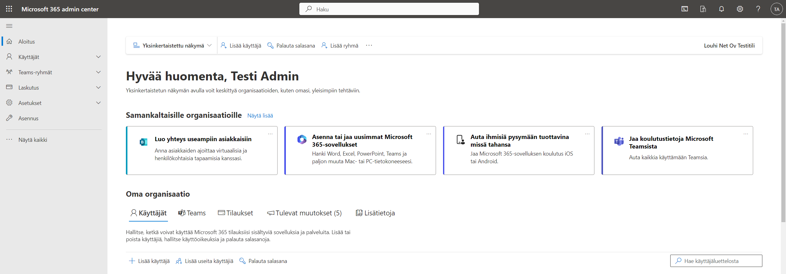
Task: Click the vertical page scrollbar
Action: [783, 123]
